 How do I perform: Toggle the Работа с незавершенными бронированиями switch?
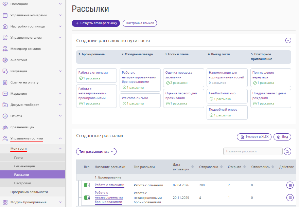coord(87,197)
